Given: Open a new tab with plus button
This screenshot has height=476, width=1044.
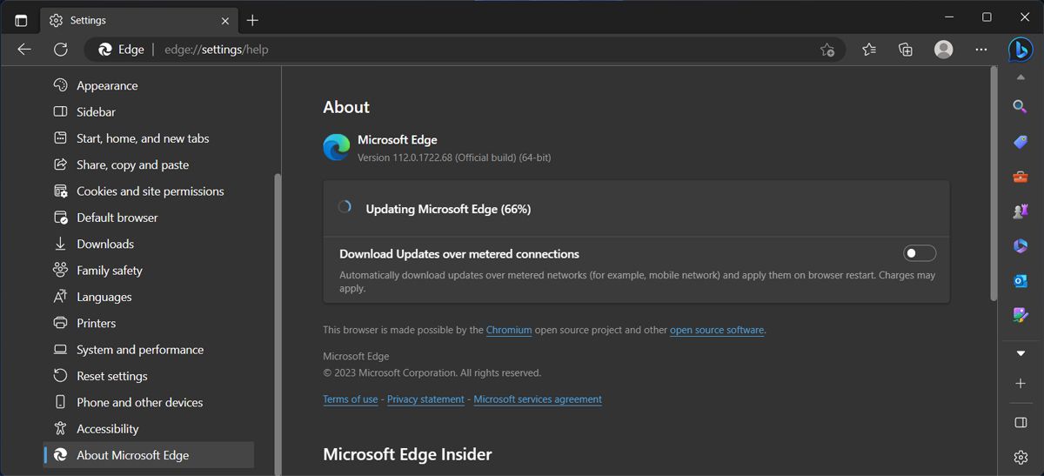Looking at the screenshot, I should [252, 20].
